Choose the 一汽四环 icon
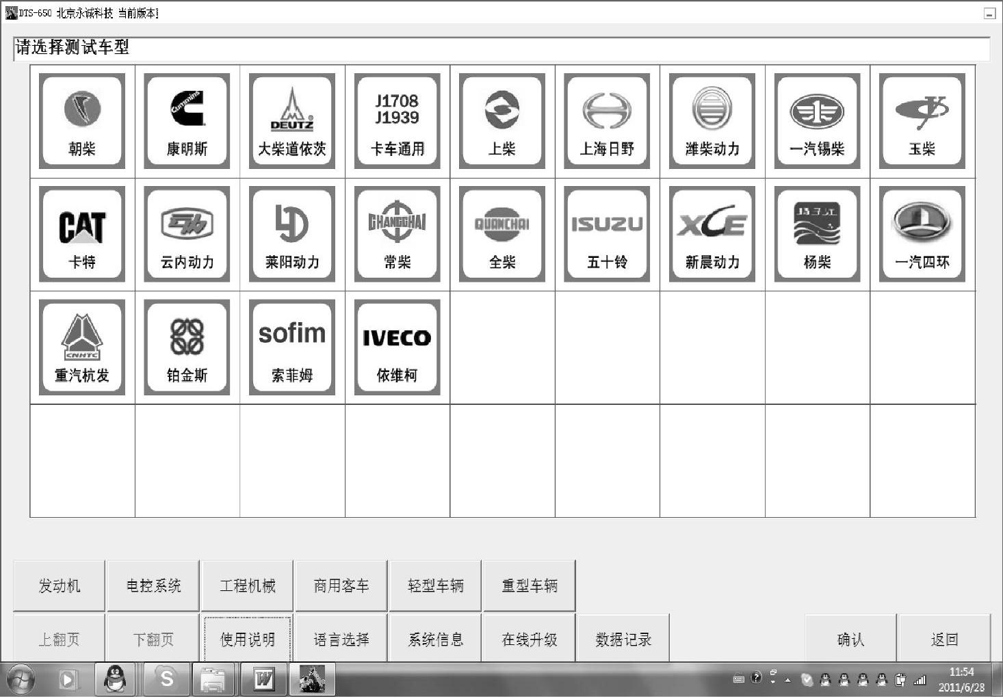Image resolution: width=1003 pixels, height=697 pixels. (922, 234)
